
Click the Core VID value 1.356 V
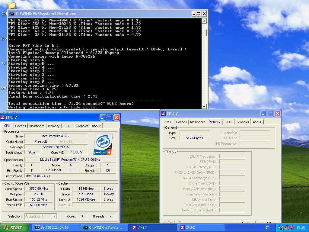click(x=77, y=152)
